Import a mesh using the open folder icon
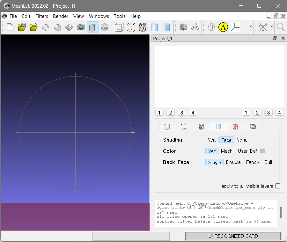The image size is (287, 242). (34, 27)
